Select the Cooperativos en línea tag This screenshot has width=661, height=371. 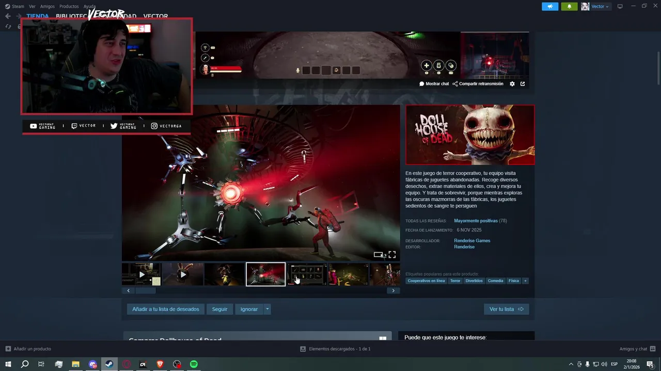(x=426, y=281)
